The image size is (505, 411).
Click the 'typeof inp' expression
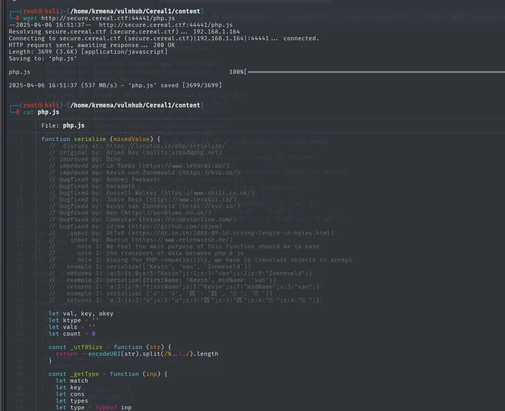tap(114, 408)
